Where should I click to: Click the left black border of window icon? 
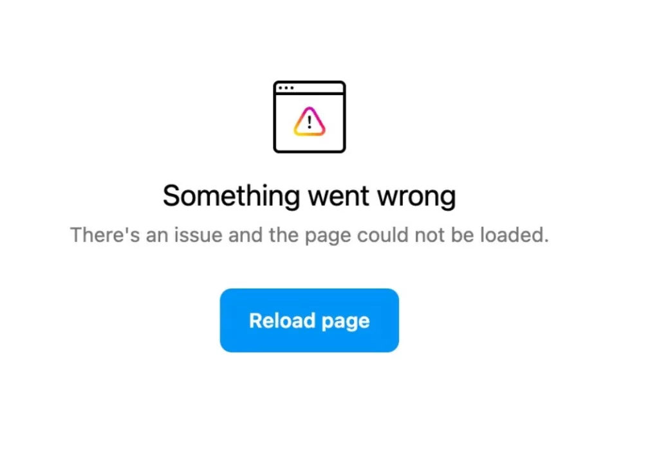tap(274, 117)
